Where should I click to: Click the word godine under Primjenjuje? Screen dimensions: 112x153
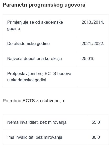(x=14, y=29)
